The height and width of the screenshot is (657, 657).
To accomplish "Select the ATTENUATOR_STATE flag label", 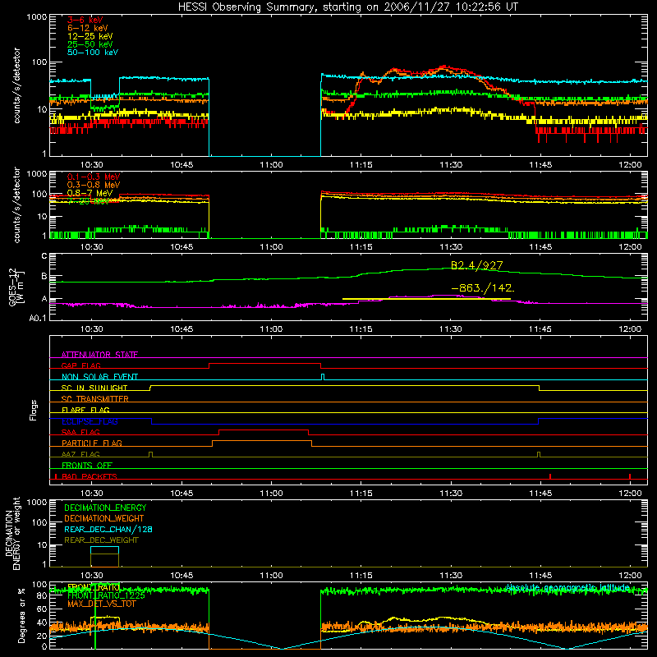I will tap(99, 355).
